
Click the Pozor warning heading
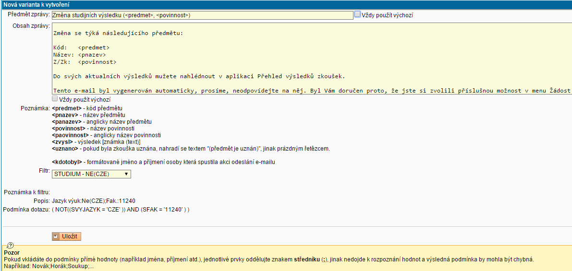click(11, 252)
